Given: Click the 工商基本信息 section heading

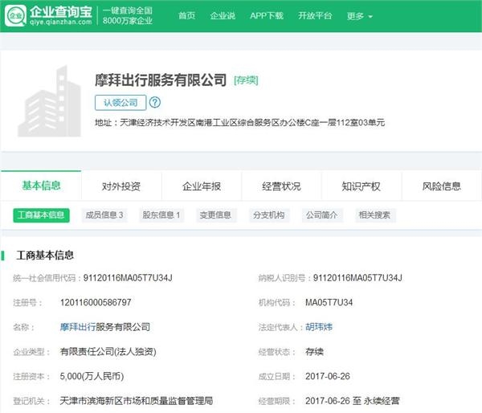Looking at the screenshot, I should (x=45, y=255).
